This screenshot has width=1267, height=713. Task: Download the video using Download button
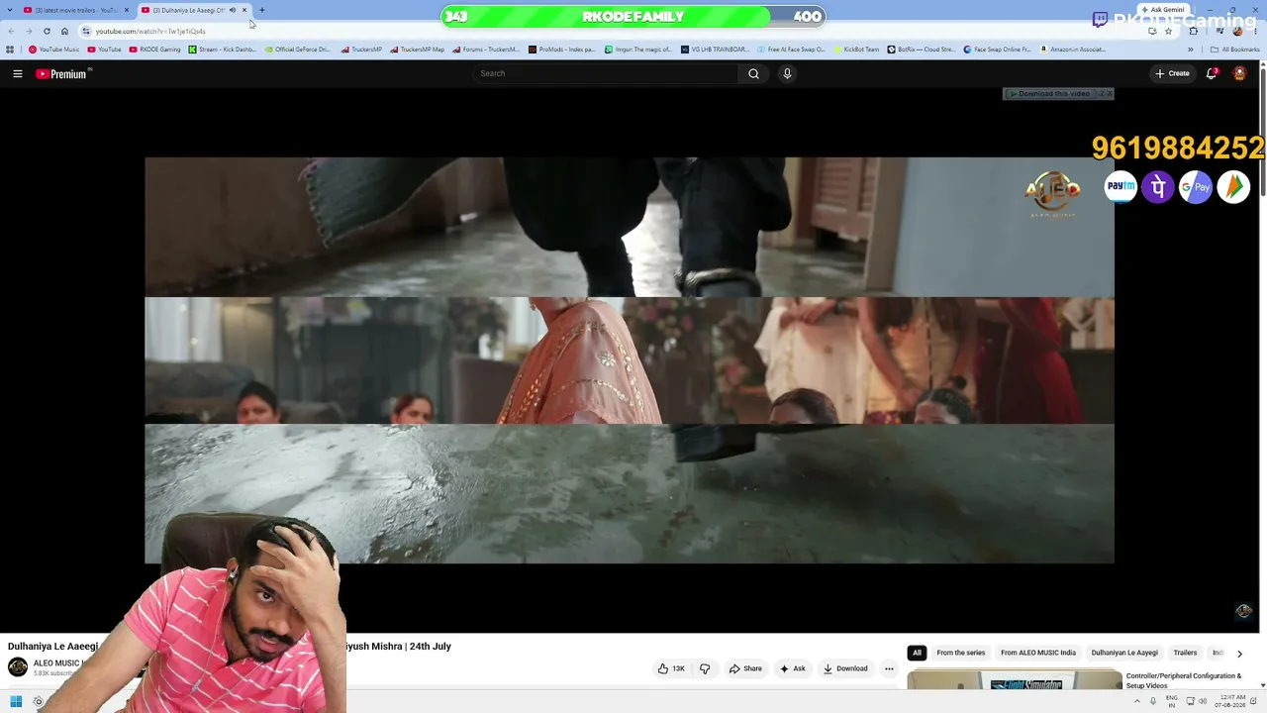[845, 668]
